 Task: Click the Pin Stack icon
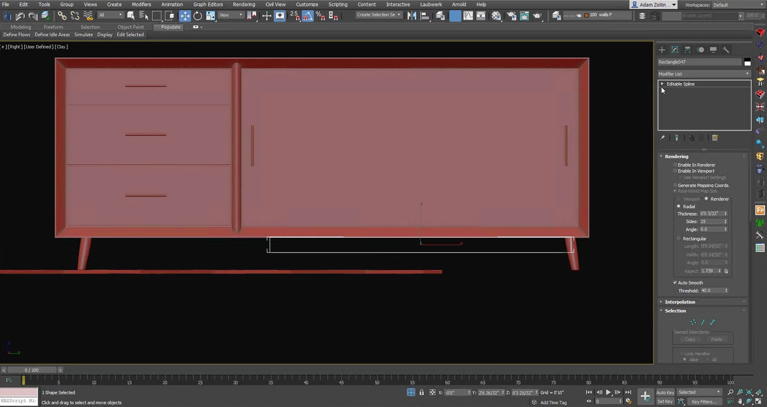662,138
